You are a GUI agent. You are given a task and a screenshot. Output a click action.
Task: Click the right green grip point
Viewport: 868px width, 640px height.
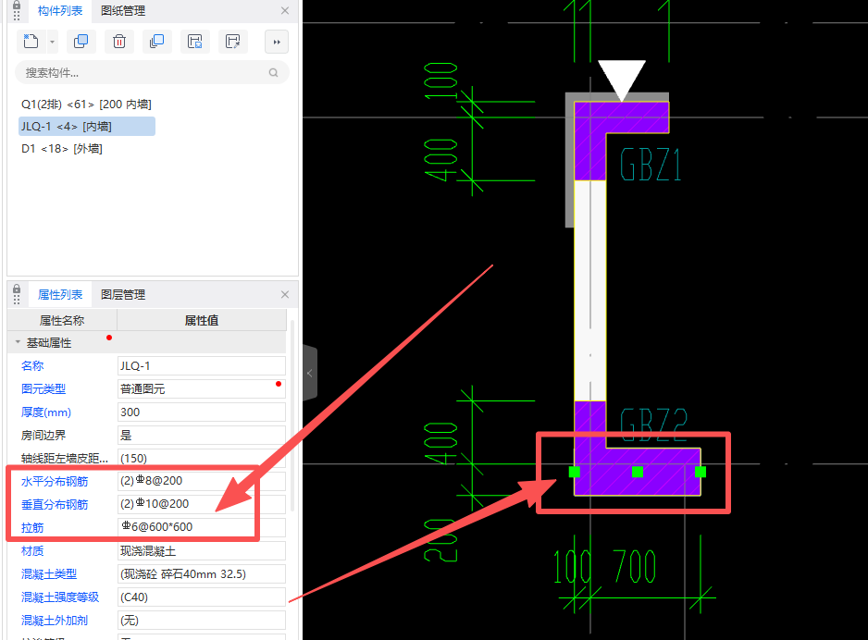point(701,472)
